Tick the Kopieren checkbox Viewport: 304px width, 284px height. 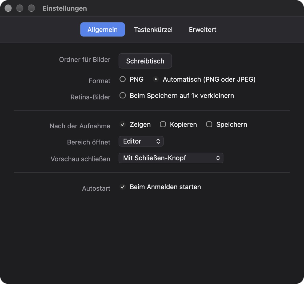coord(163,124)
